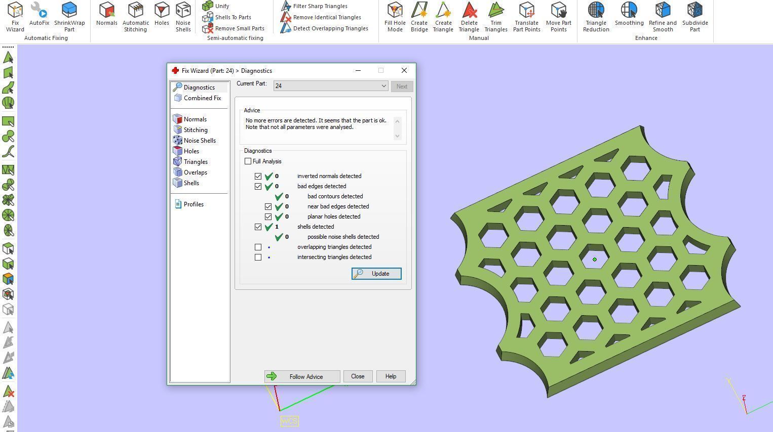Enable overlapping triangles detected check

pos(258,247)
